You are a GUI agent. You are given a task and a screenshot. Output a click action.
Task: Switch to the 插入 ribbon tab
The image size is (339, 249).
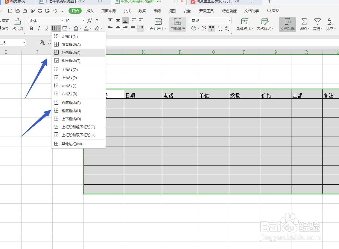90,11
